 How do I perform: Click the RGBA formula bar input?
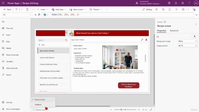pyautogui.click(x=122, y=15)
